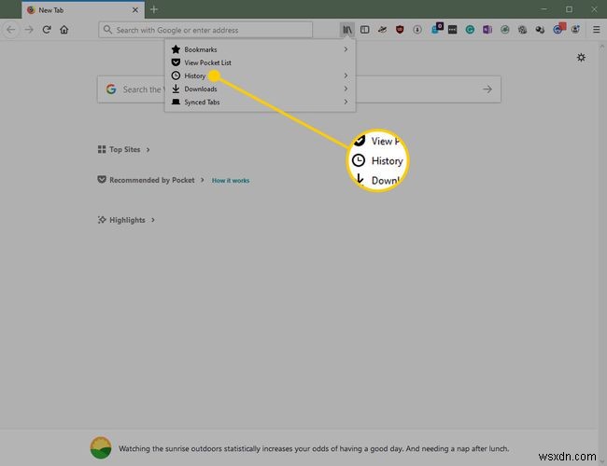
Task: Open Synced Tabs in library menu
Action: (260, 102)
